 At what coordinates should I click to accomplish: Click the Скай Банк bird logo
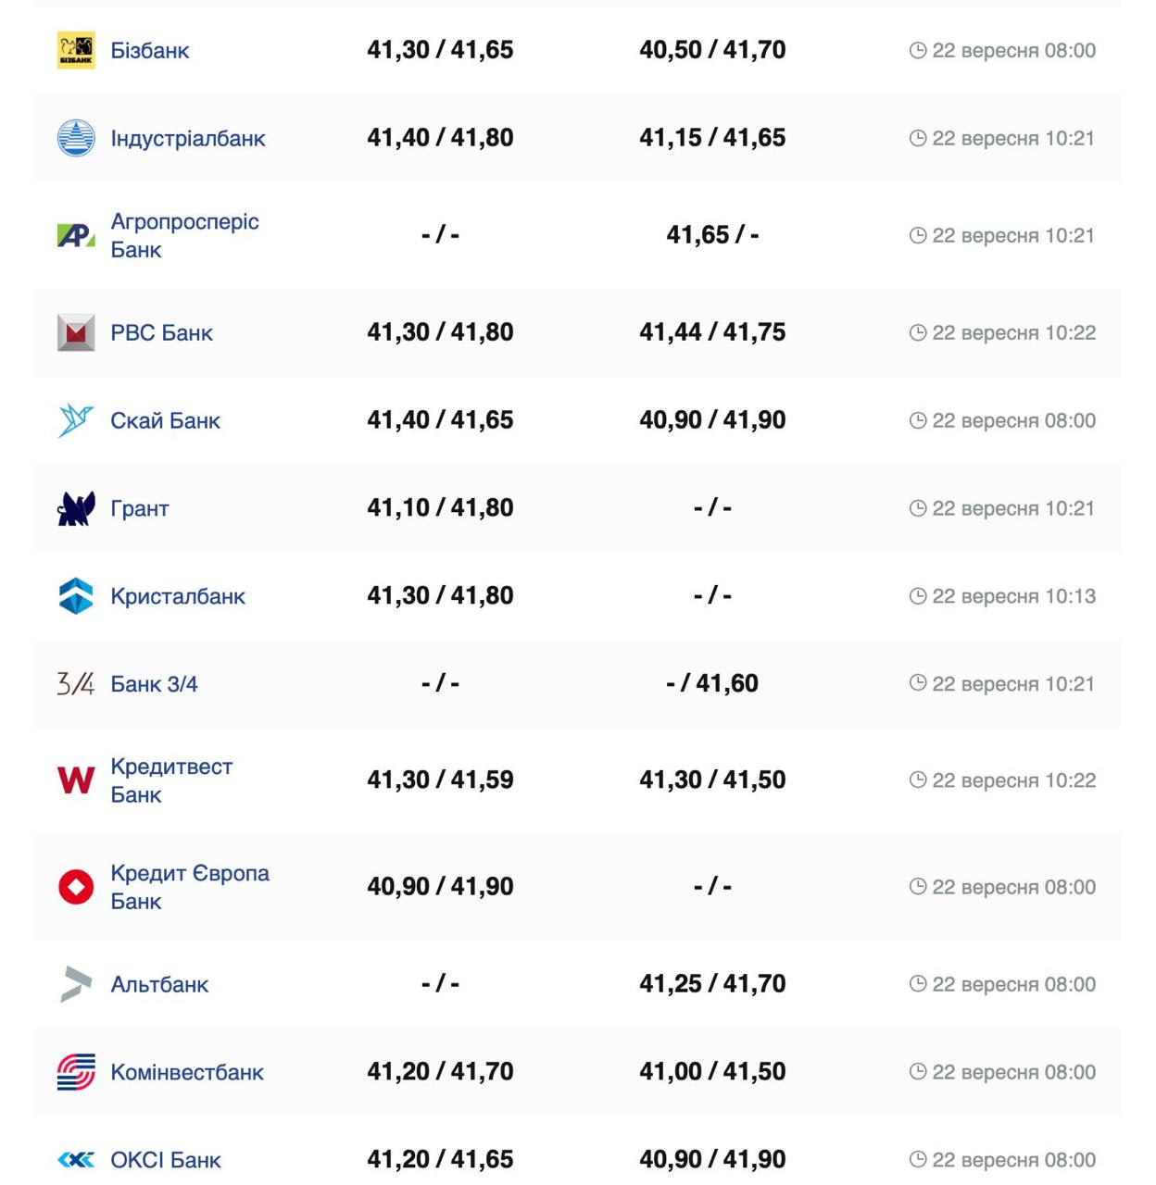[76, 420]
